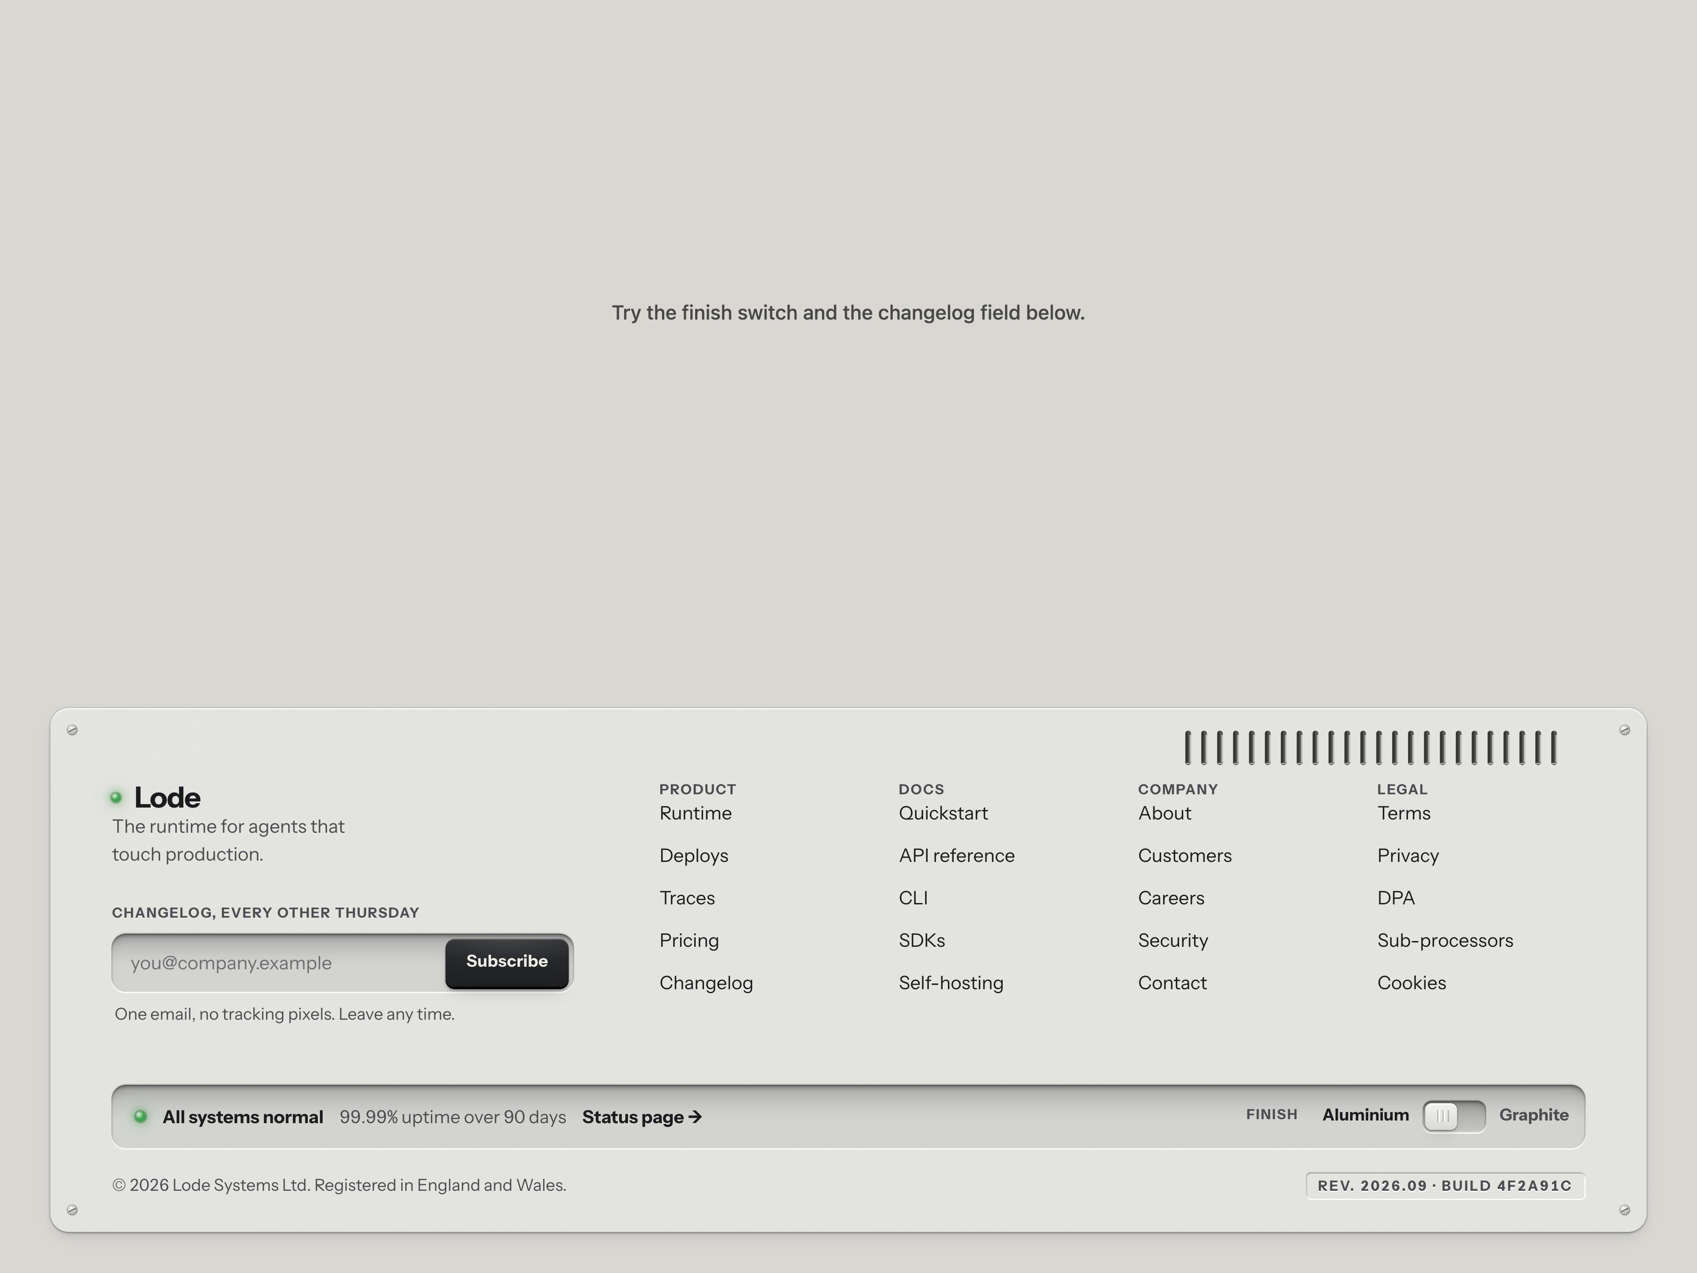Click the changelog email input field
This screenshot has height=1273, width=1697.
pos(280,963)
